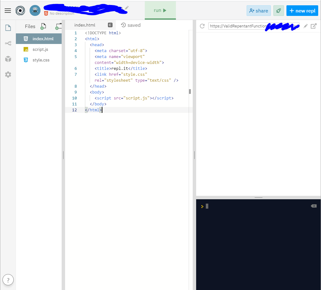The height and width of the screenshot is (290, 321).
Task: Open the hamburger menu
Action: point(8,11)
